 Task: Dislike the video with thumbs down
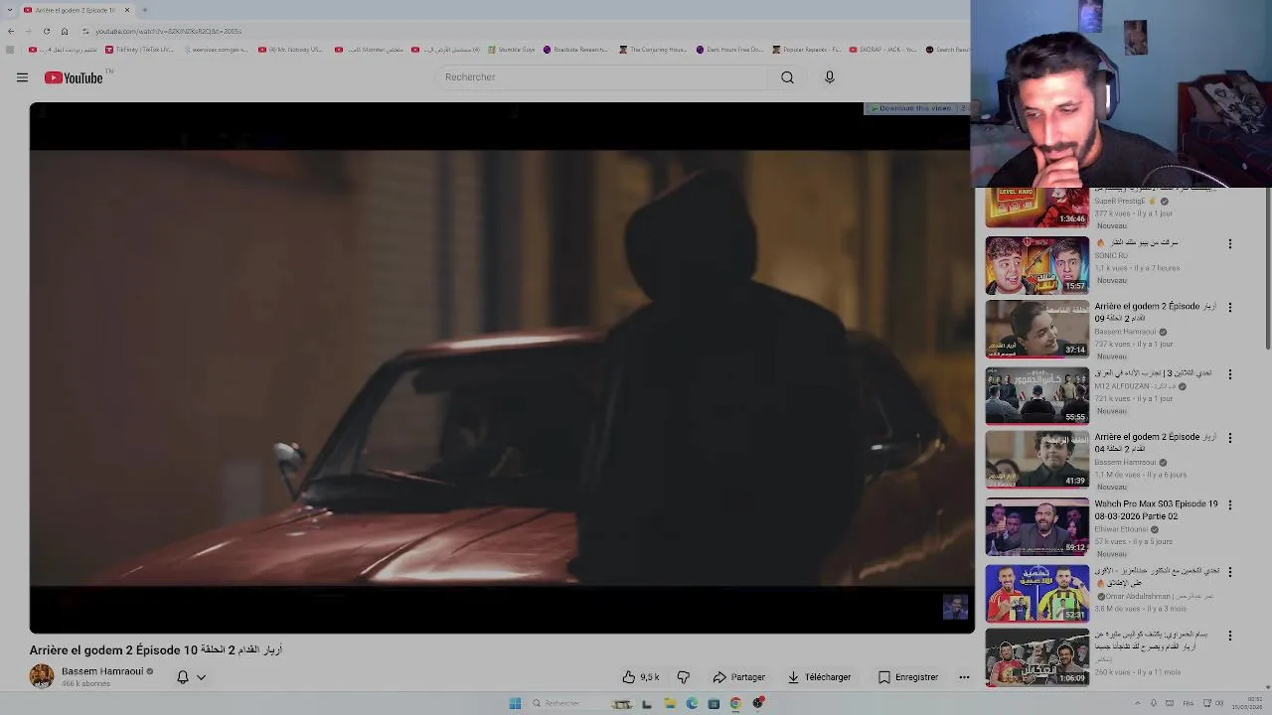coord(683,677)
